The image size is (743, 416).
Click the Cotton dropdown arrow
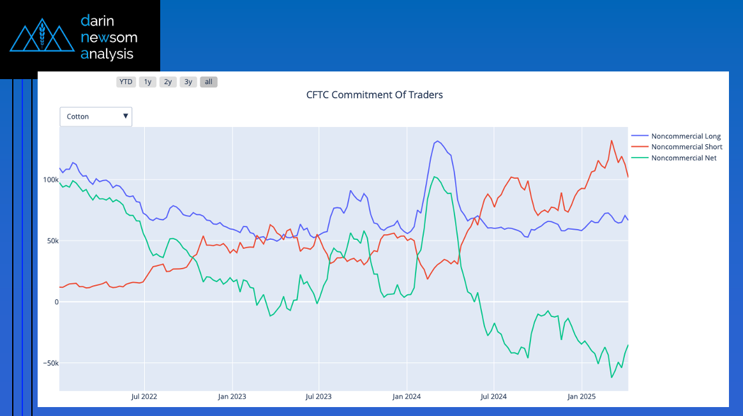click(x=125, y=116)
